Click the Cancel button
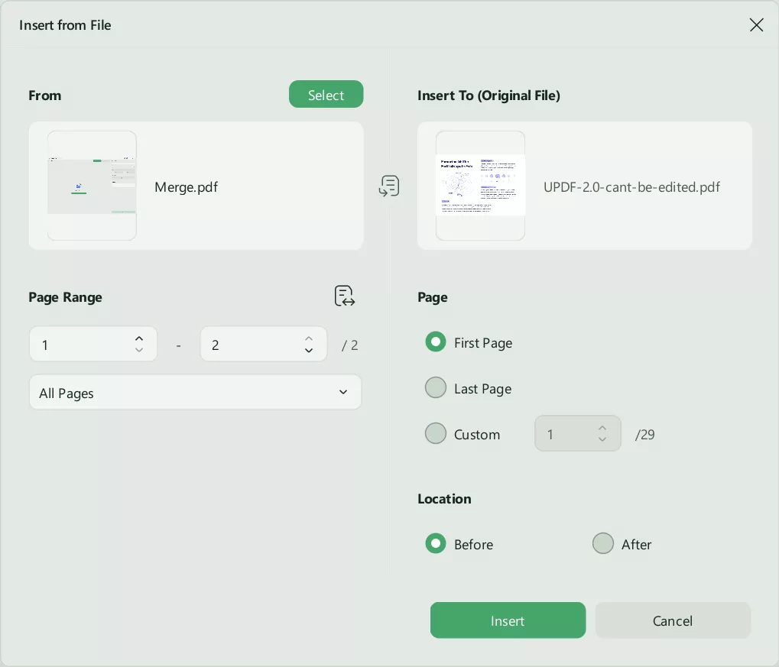Image resolution: width=779 pixels, height=667 pixels. pyautogui.click(x=672, y=620)
